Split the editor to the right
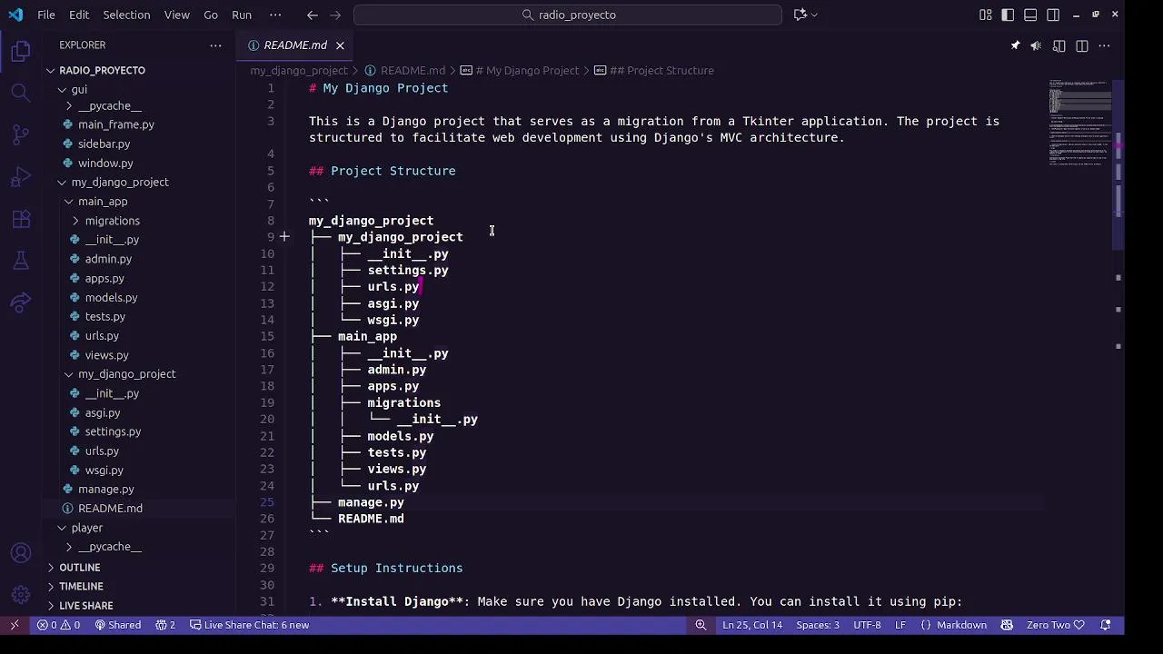This screenshot has height=654, width=1163. pos(1081,45)
